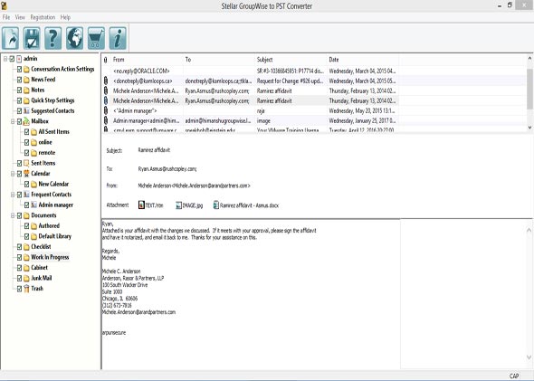Open the Help menu

tap(65, 17)
